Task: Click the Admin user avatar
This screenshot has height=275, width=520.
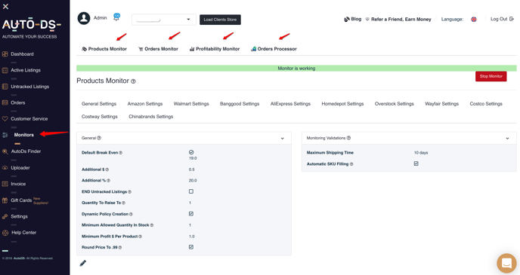Action: tap(84, 18)
